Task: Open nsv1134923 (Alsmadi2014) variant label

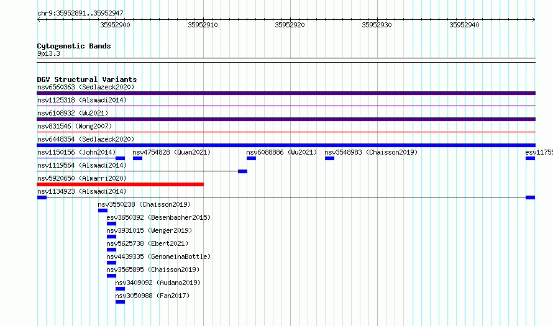Action: pyautogui.click(x=82, y=191)
